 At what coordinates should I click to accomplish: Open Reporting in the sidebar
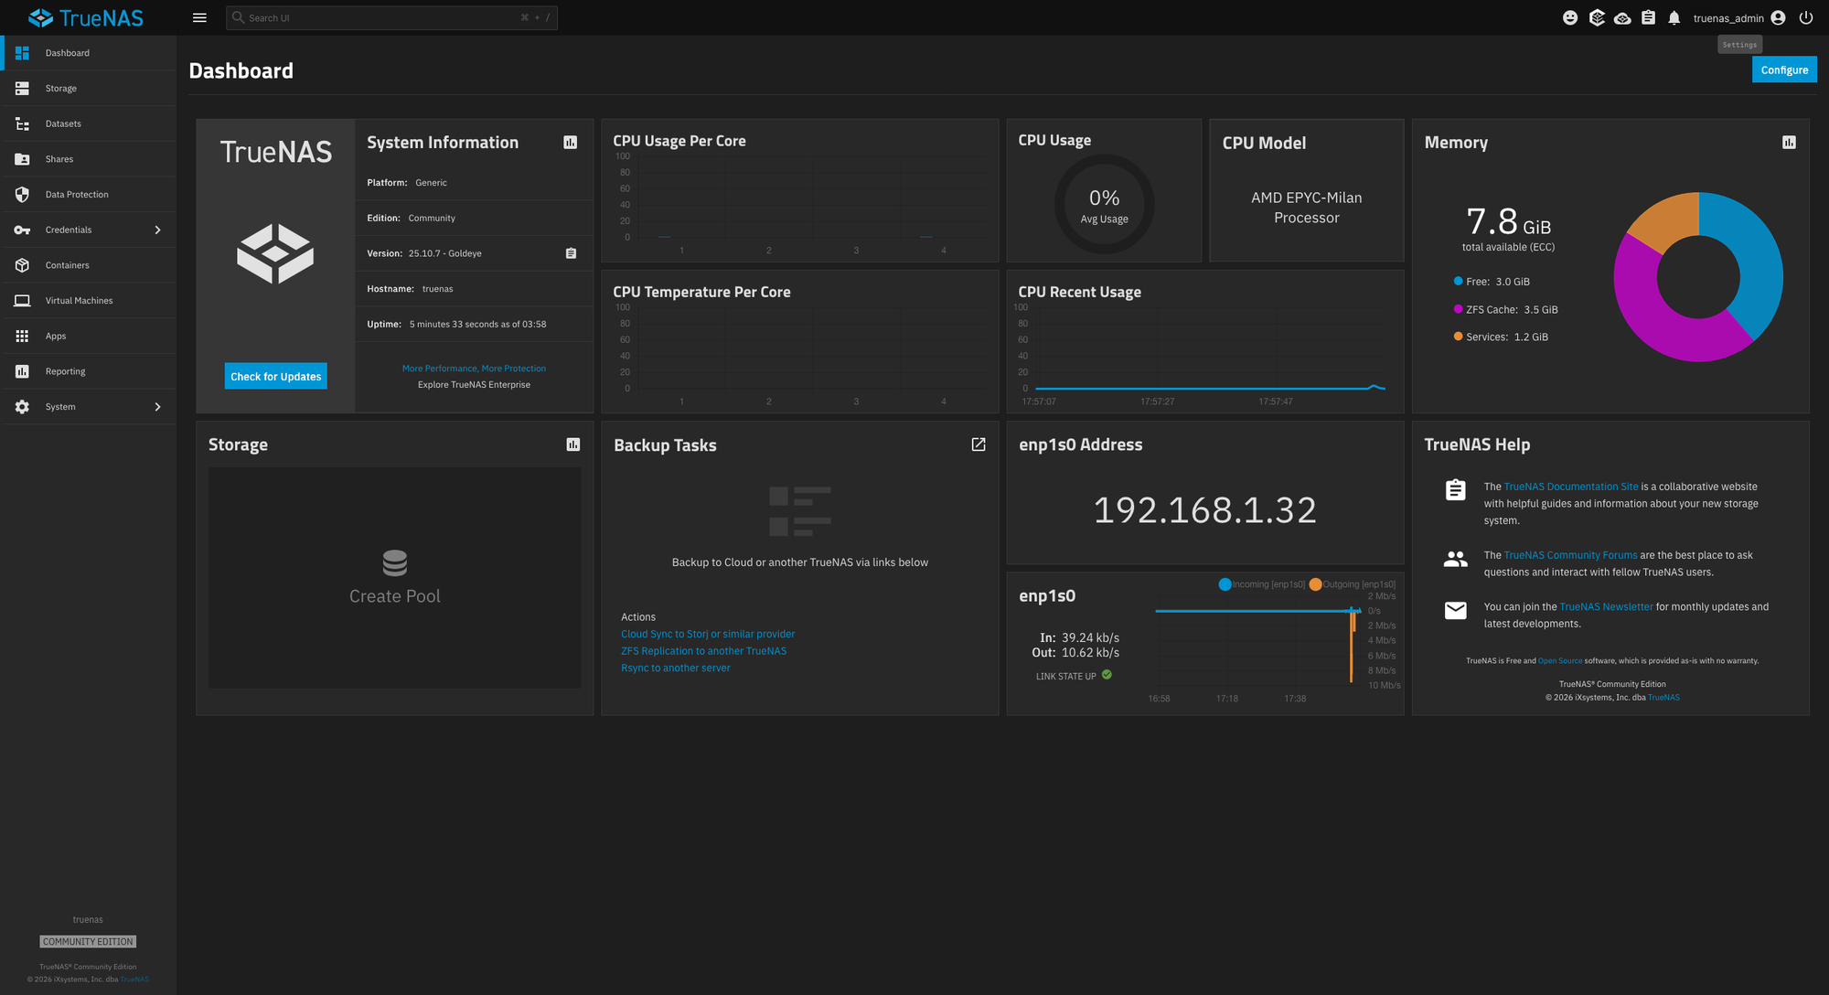tap(89, 371)
